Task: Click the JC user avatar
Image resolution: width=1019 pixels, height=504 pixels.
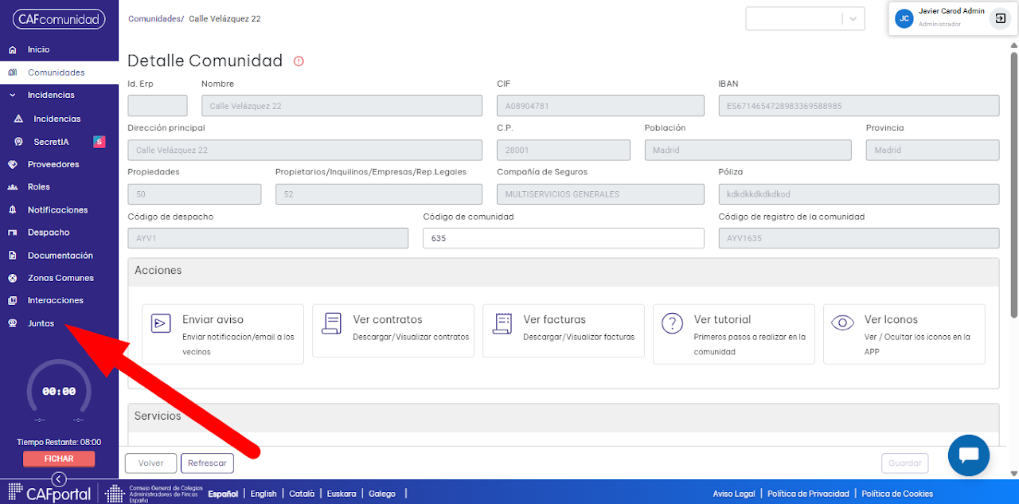Action: (904, 18)
